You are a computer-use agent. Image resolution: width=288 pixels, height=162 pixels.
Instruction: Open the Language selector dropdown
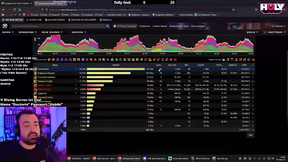pos(279,26)
